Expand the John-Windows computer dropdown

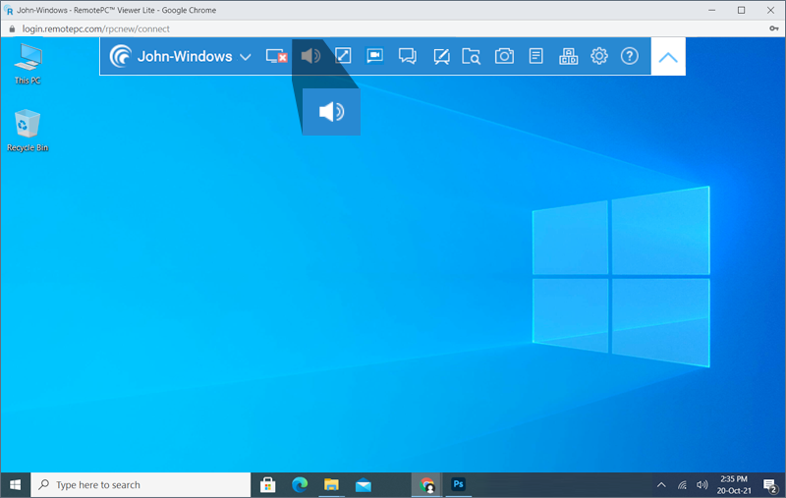[245, 57]
